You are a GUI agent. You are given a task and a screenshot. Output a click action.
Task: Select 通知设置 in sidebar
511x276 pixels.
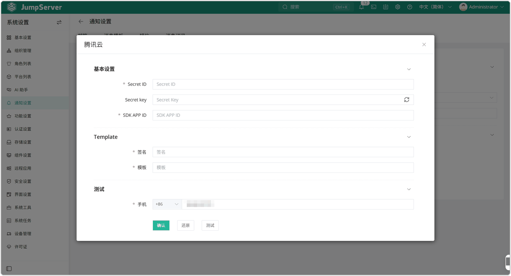35,103
